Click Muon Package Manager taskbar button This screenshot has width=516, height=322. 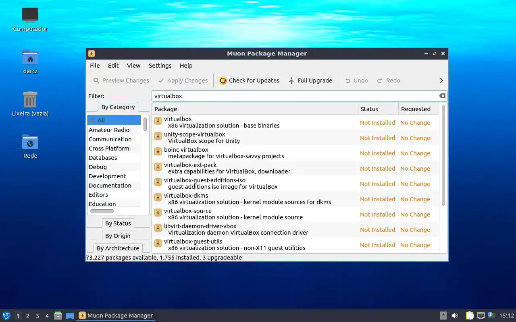[116, 316]
